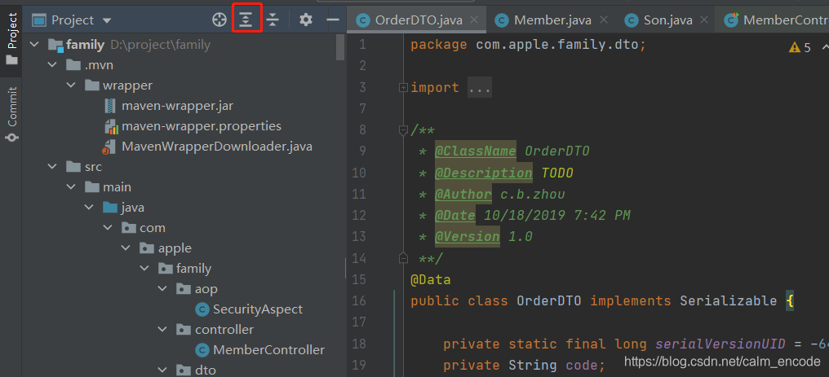
Task: Click the @Data annotation
Action: coord(430,279)
